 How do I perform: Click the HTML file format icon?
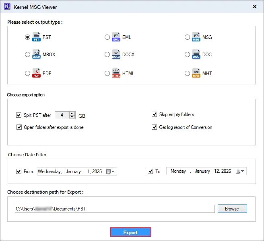[116, 73]
